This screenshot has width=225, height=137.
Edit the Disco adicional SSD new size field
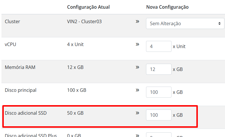pyautogui.click(x=159, y=115)
